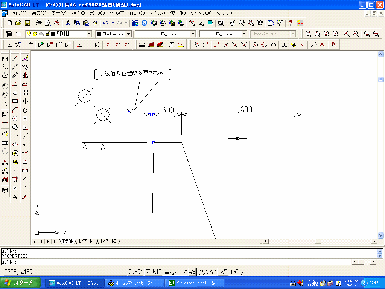Select the Text tool (letter A)

click(15, 197)
